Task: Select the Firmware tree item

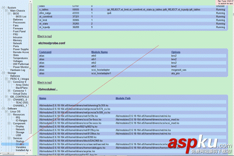Action: [18, 28]
